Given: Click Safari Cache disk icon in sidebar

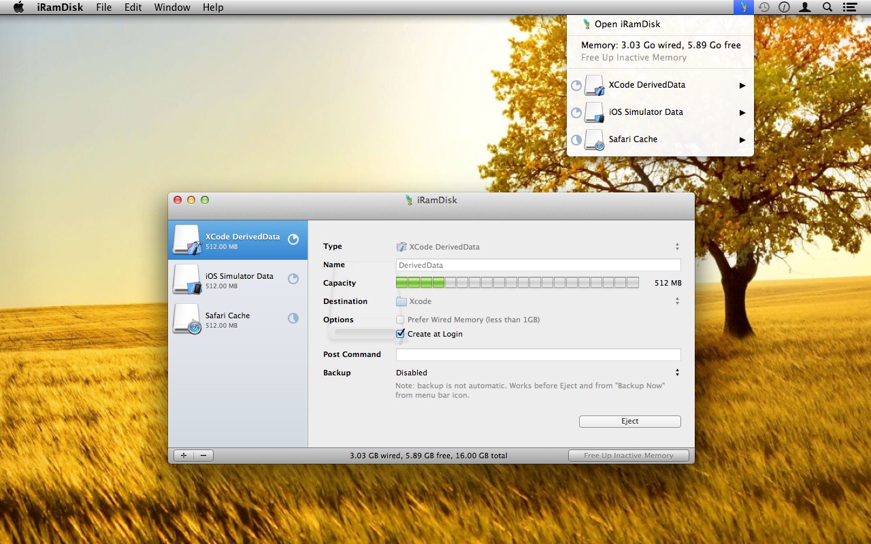Looking at the screenshot, I should click(186, 319).
